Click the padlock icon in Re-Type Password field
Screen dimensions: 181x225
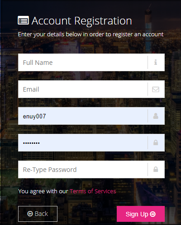click(x=156, y=169)
